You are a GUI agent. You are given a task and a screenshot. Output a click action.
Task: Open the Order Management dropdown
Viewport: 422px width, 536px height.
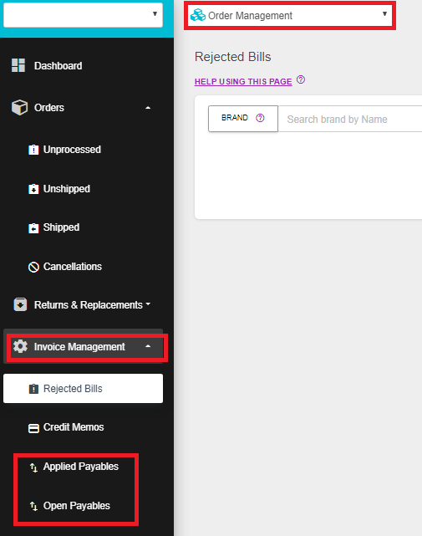point(289,15)
